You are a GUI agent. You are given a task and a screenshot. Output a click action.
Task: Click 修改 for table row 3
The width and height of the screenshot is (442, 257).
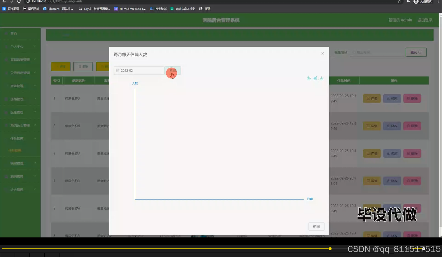(x=392, y=153)
